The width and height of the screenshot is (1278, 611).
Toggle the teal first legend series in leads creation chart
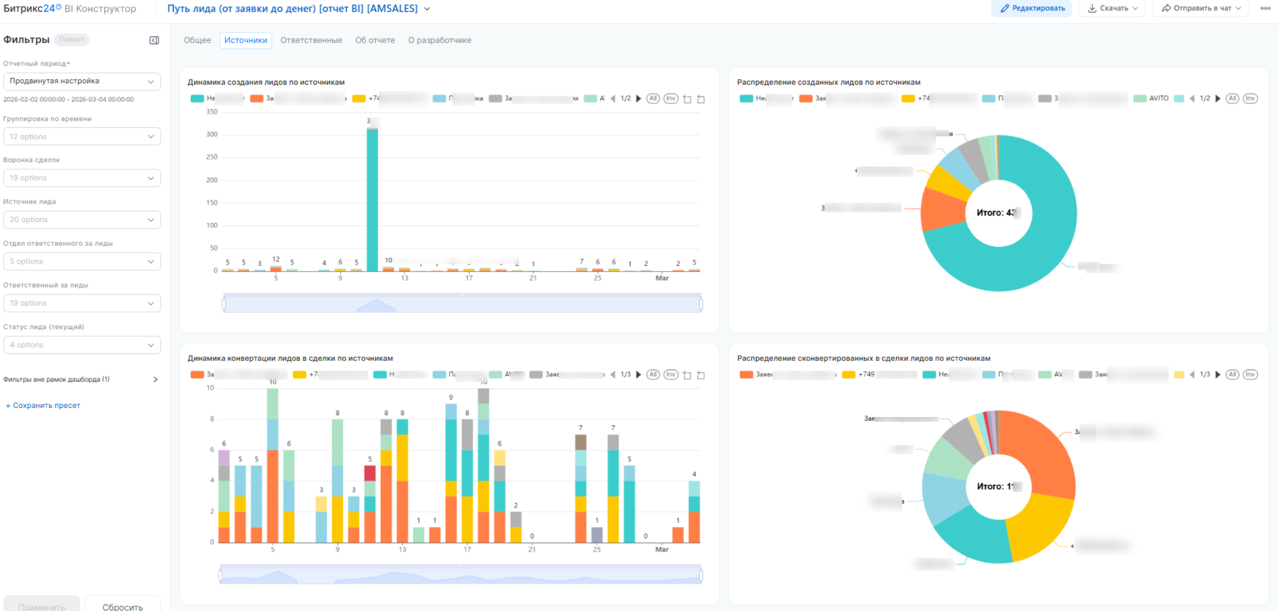[197, 99]
